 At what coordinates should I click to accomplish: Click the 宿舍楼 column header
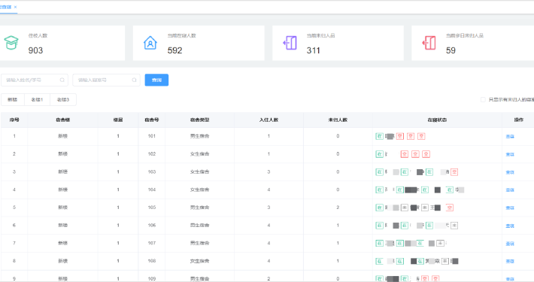63,120
